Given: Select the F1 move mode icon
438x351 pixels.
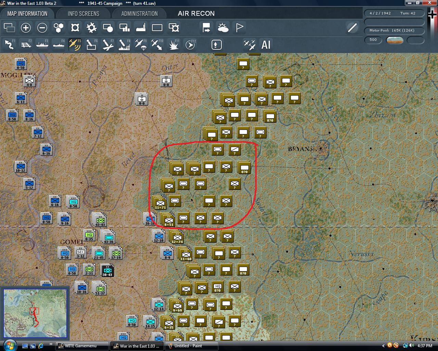Looking at the screenshot, I should pos(9,45).
